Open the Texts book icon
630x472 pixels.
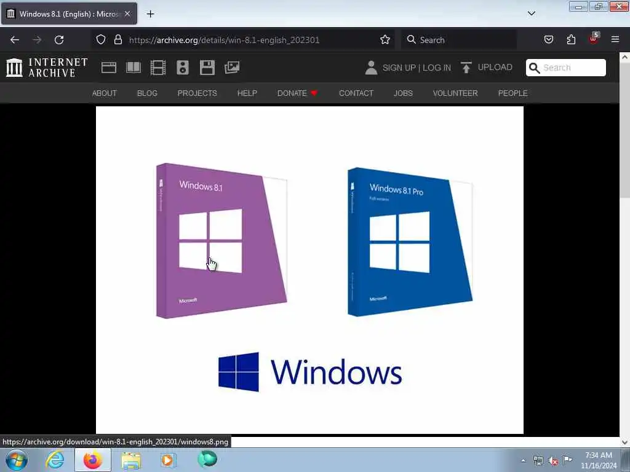(134, 68)
